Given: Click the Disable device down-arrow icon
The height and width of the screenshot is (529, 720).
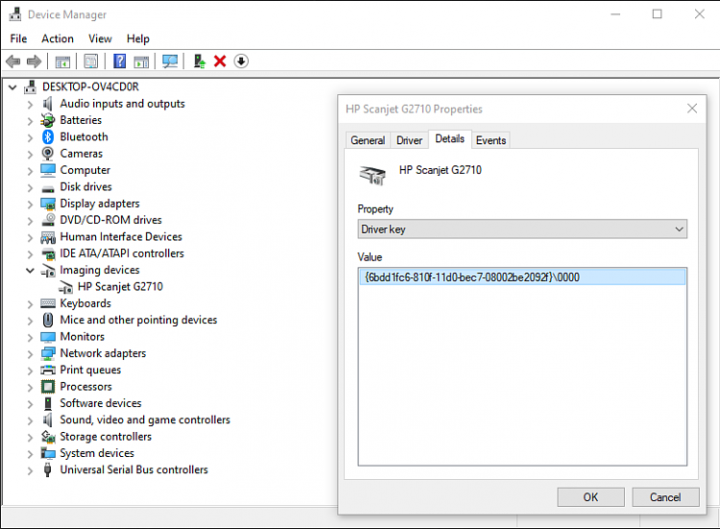Looking at the screenshot, I should tap(241, 61).
